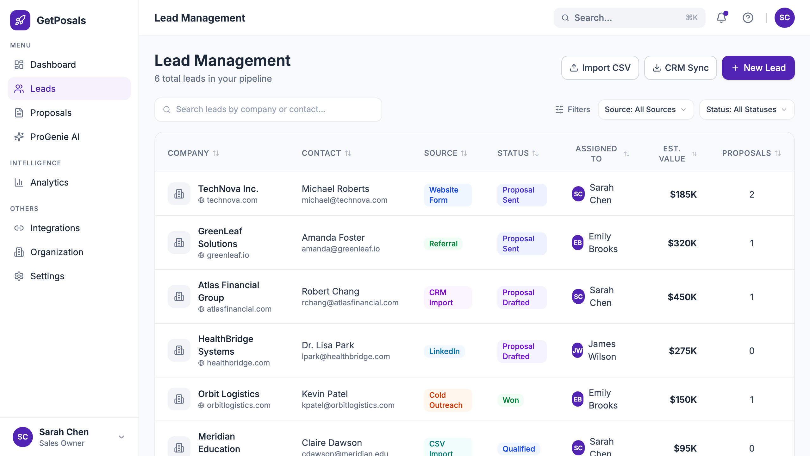Click JW avatar in HealthBridge row
Image resolution: width=810 pixels, height=456 pixels.
[x=577, y=350]
